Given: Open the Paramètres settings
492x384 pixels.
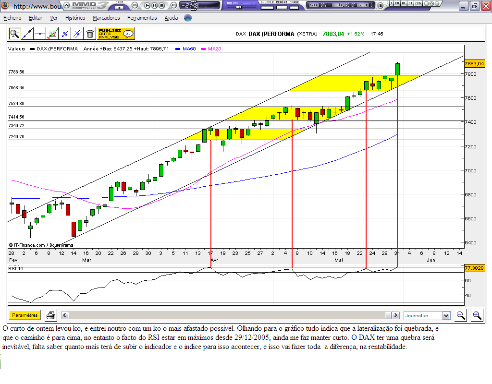Looking at the screenshot, I should (x=25, y=315).
